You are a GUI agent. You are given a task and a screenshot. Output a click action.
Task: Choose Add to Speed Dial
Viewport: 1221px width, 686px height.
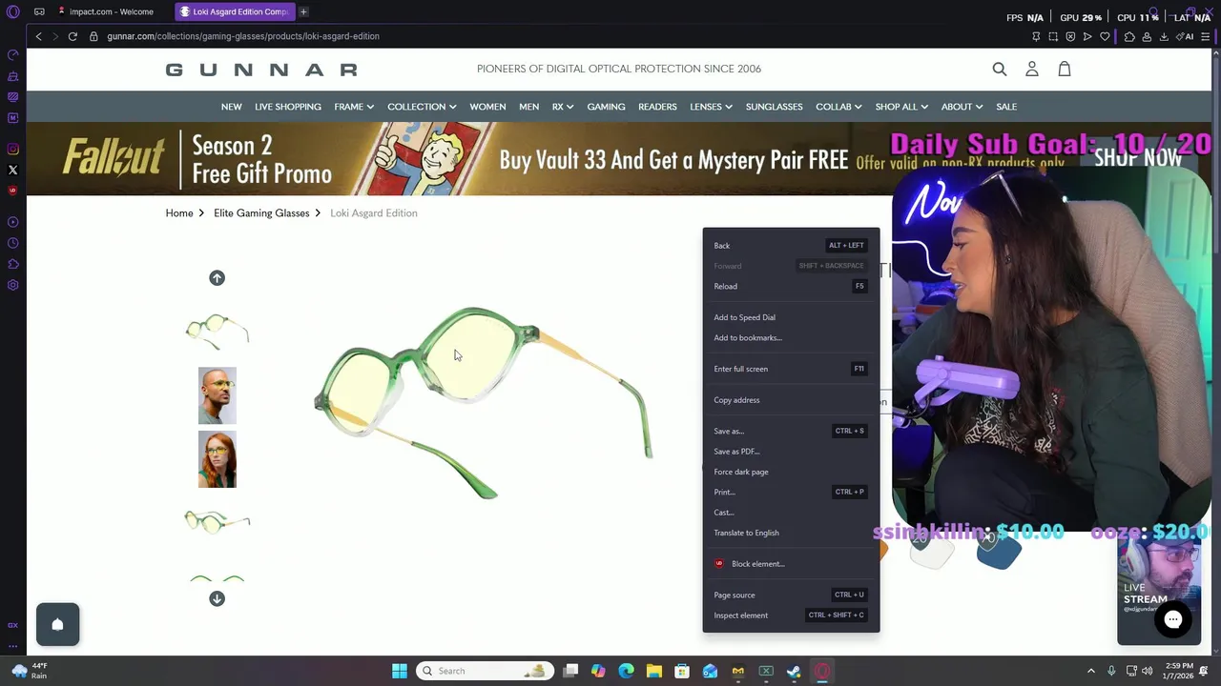click(791, 317)
